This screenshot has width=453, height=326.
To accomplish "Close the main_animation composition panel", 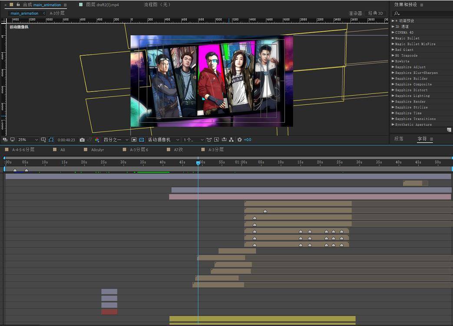I will coord(6,5).
